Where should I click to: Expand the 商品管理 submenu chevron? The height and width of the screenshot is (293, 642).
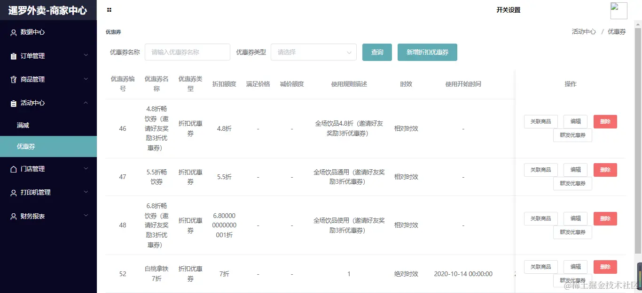coord(86,79)
